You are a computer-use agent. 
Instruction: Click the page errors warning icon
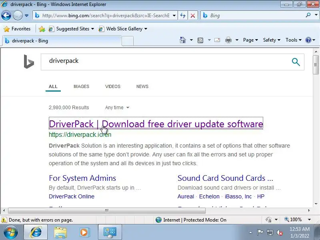4,220
